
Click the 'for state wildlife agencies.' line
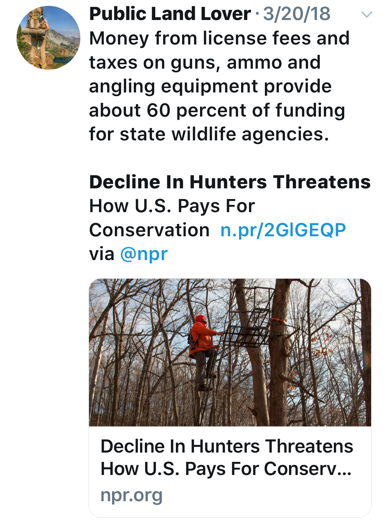point(209,134)
